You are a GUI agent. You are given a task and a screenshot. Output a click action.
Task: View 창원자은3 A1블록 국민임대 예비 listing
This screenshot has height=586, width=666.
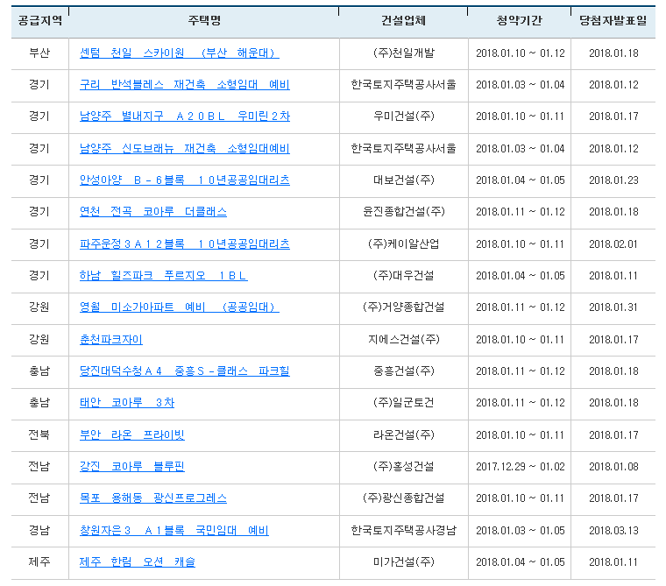coord(174,531)
